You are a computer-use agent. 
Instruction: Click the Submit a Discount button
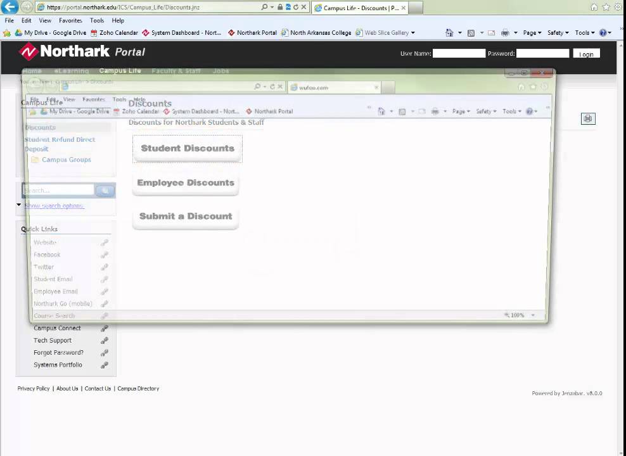(x=186, y=216)
